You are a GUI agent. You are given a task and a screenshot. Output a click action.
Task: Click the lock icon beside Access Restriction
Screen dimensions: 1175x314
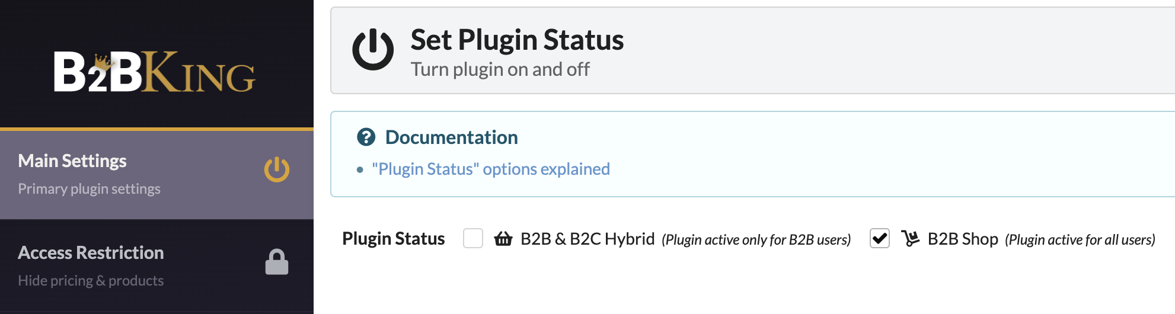pos(277,262)
